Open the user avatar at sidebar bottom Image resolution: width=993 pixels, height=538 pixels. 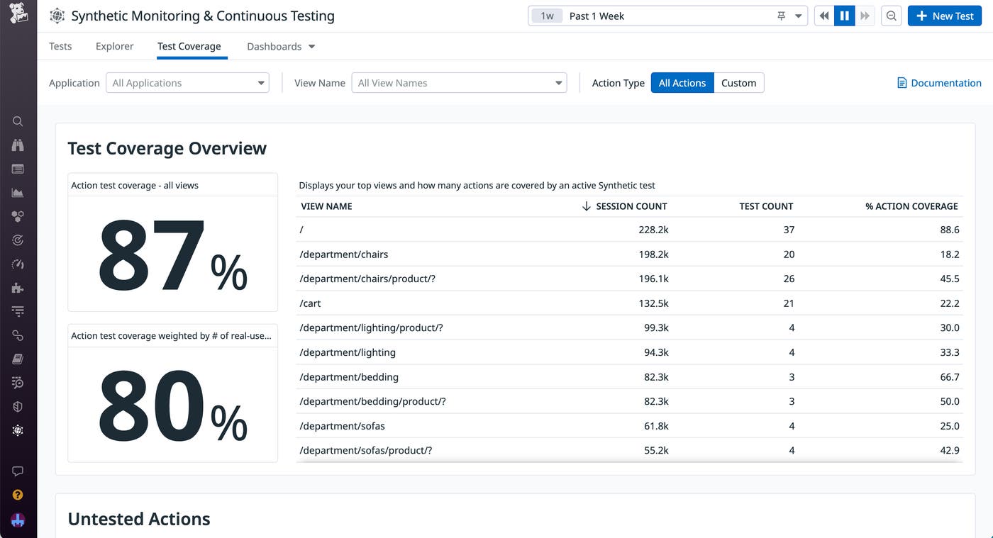click(x=18, y=520)
